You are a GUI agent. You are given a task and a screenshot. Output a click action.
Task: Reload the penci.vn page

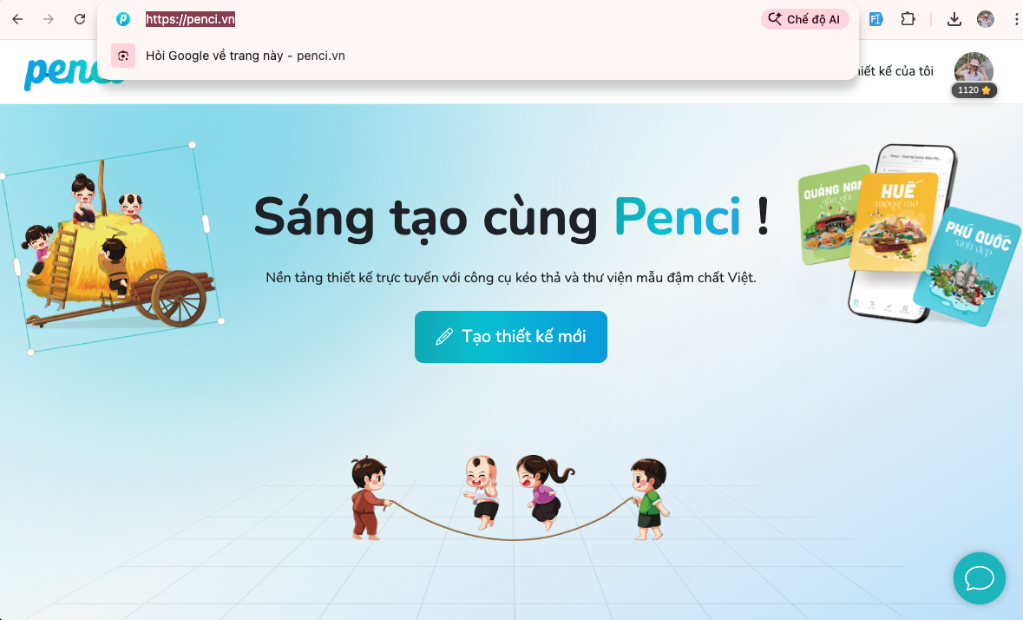tap(80, 20)
